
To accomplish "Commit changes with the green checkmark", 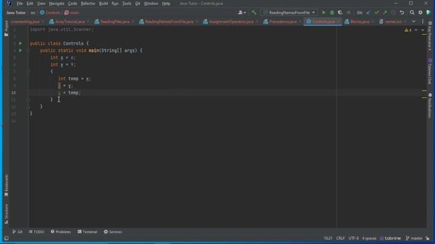I will coord(377,13).
